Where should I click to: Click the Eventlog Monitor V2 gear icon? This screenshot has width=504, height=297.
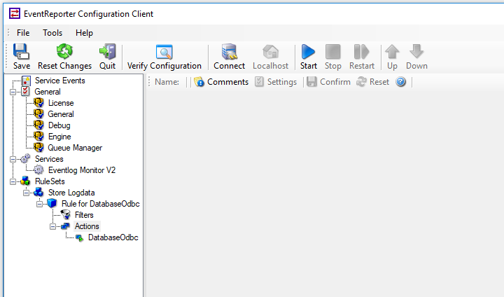(39, 170)
